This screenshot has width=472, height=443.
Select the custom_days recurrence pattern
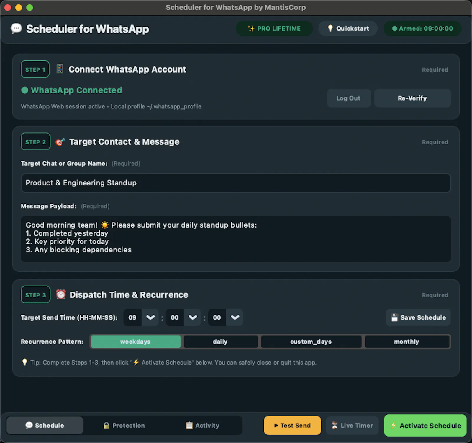pyautogui.click(x=311, y=342)
